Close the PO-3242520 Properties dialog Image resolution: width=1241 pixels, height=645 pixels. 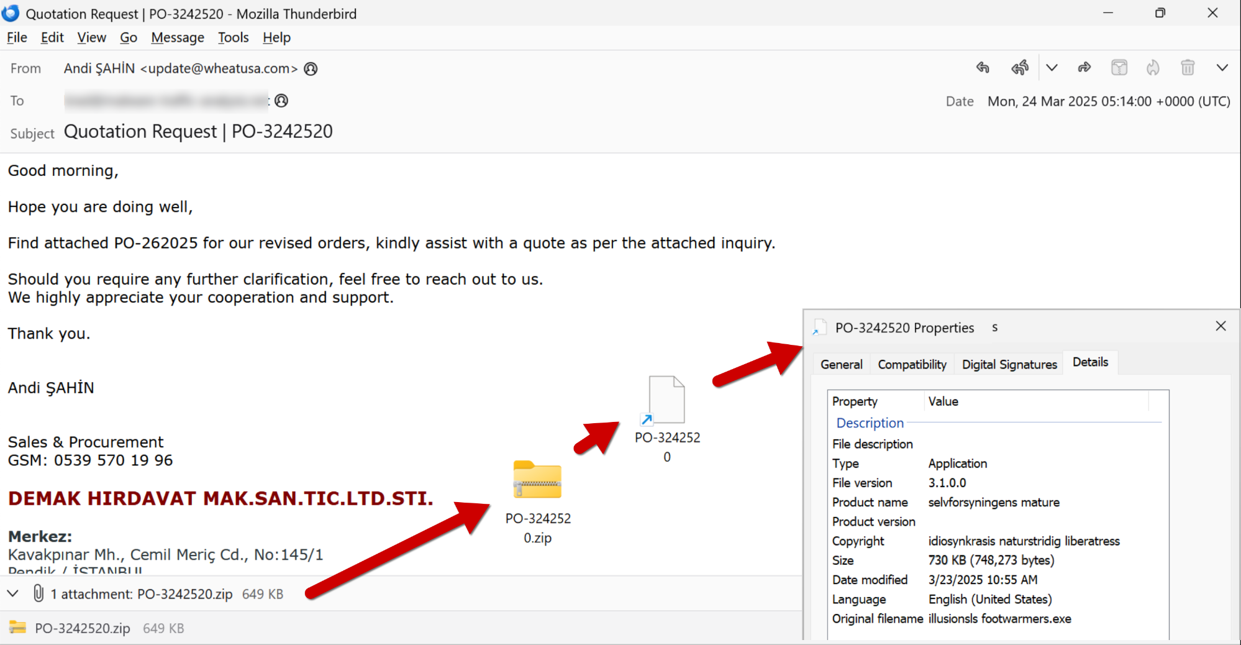[x=1221, y=326]
